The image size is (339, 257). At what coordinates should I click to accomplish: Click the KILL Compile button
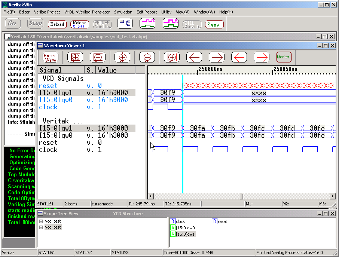click(x=192, y=24)
